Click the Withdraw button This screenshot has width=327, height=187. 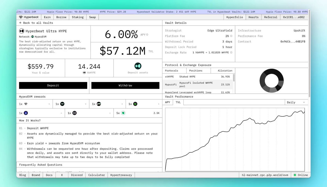pyautogui.click(x=125, y=85)
